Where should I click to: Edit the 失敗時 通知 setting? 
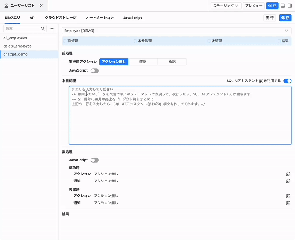[x=288, y=203]
